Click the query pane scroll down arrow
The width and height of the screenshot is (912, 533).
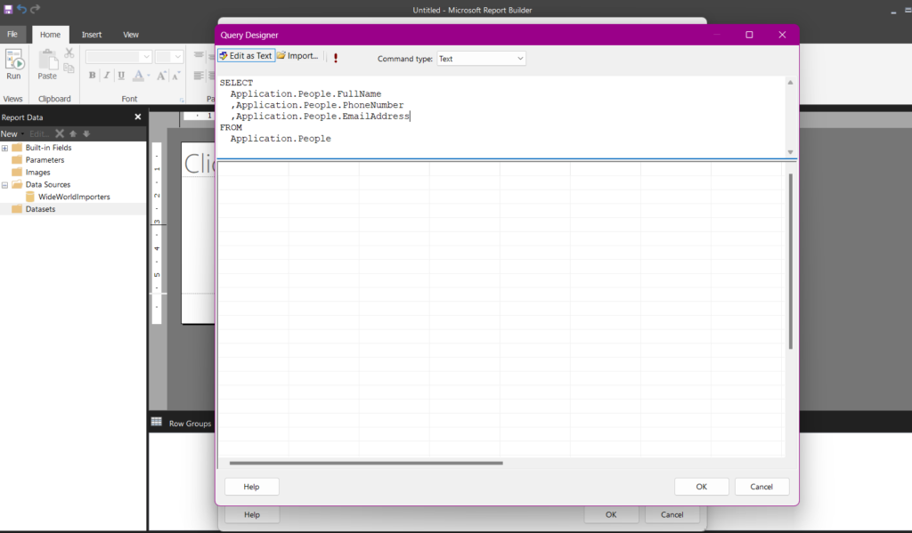791,151
